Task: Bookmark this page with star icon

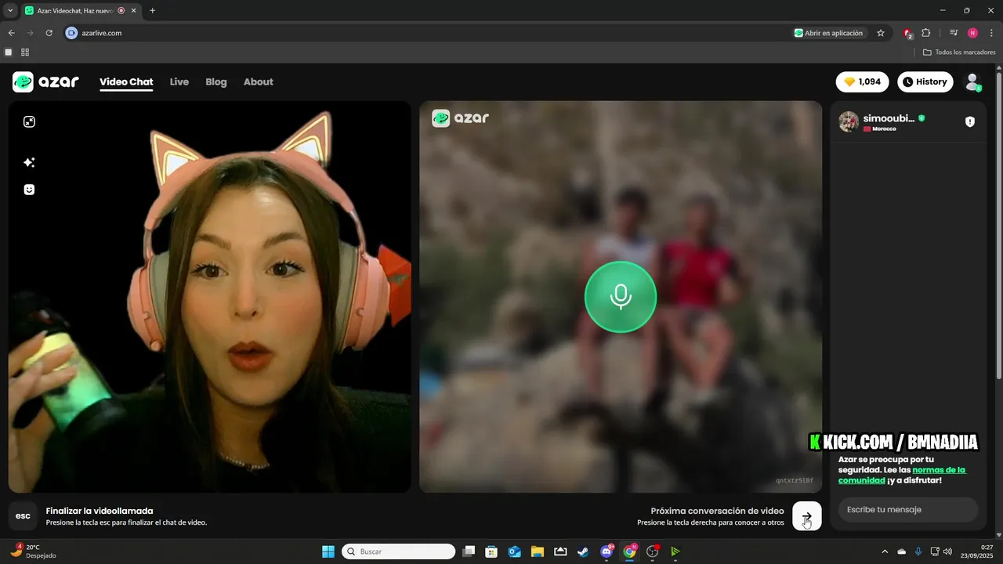Action: [x=881, y=33]
